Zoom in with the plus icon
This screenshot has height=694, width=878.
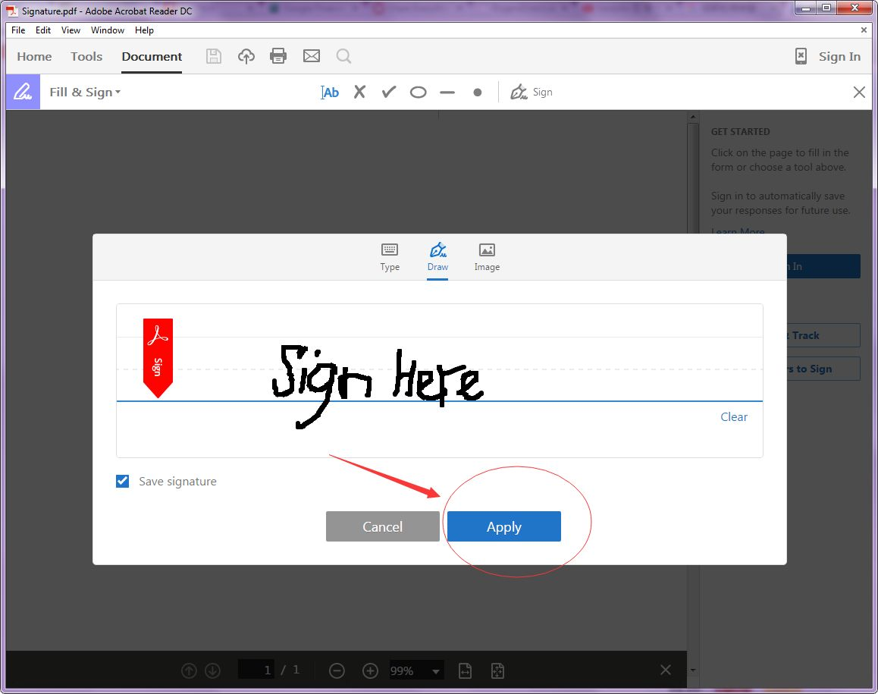click(x=370, y=670)
